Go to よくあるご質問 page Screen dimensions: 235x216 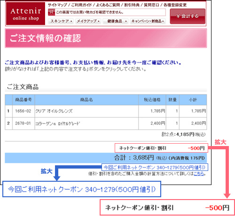pyautogui.click(x=108, y=5)
